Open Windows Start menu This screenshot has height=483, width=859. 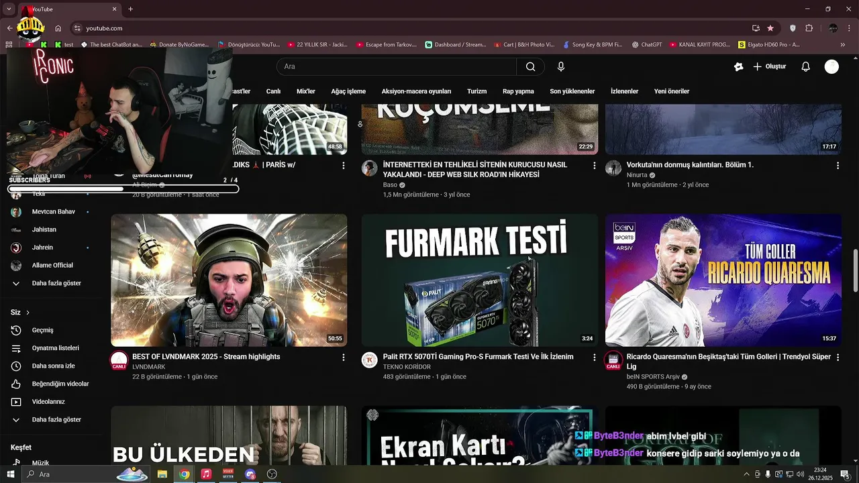11,474
